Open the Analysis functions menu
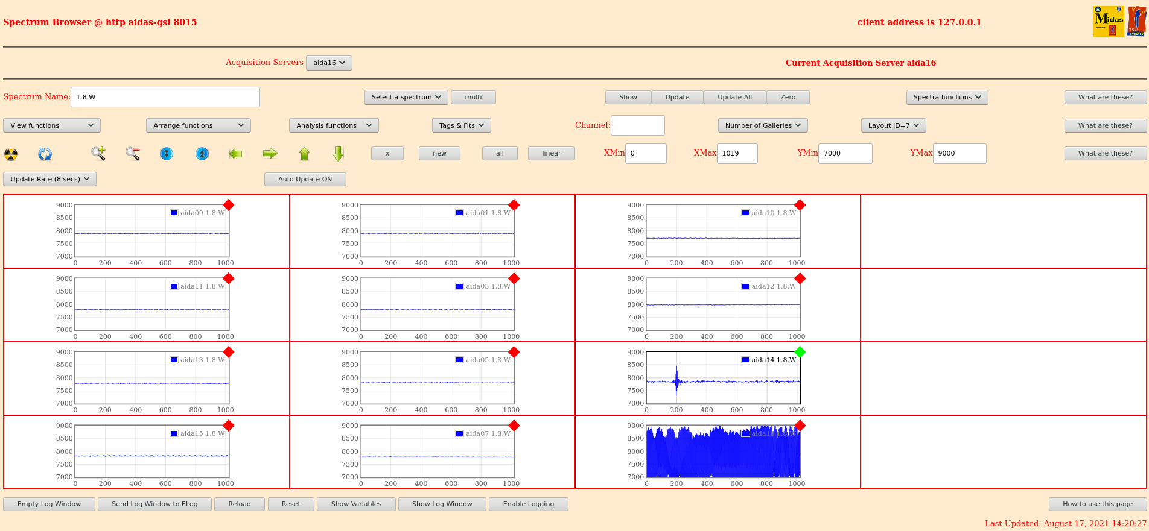The width and height of the screenshot is (1149, 531). click(334, 125)
